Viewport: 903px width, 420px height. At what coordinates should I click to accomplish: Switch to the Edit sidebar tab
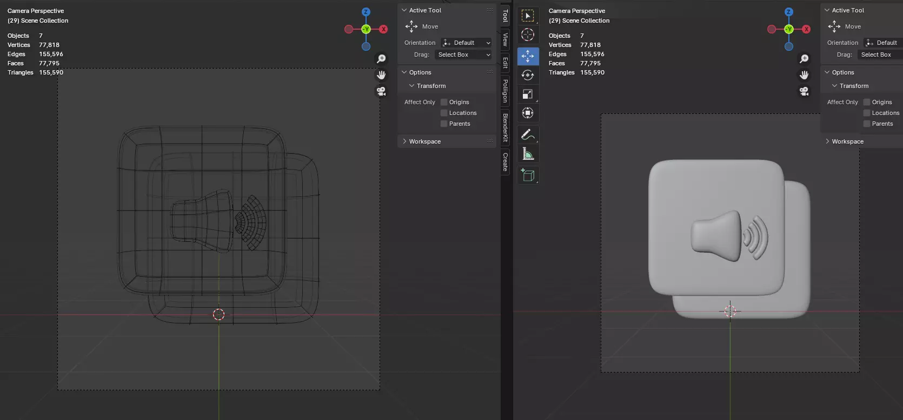505,63
